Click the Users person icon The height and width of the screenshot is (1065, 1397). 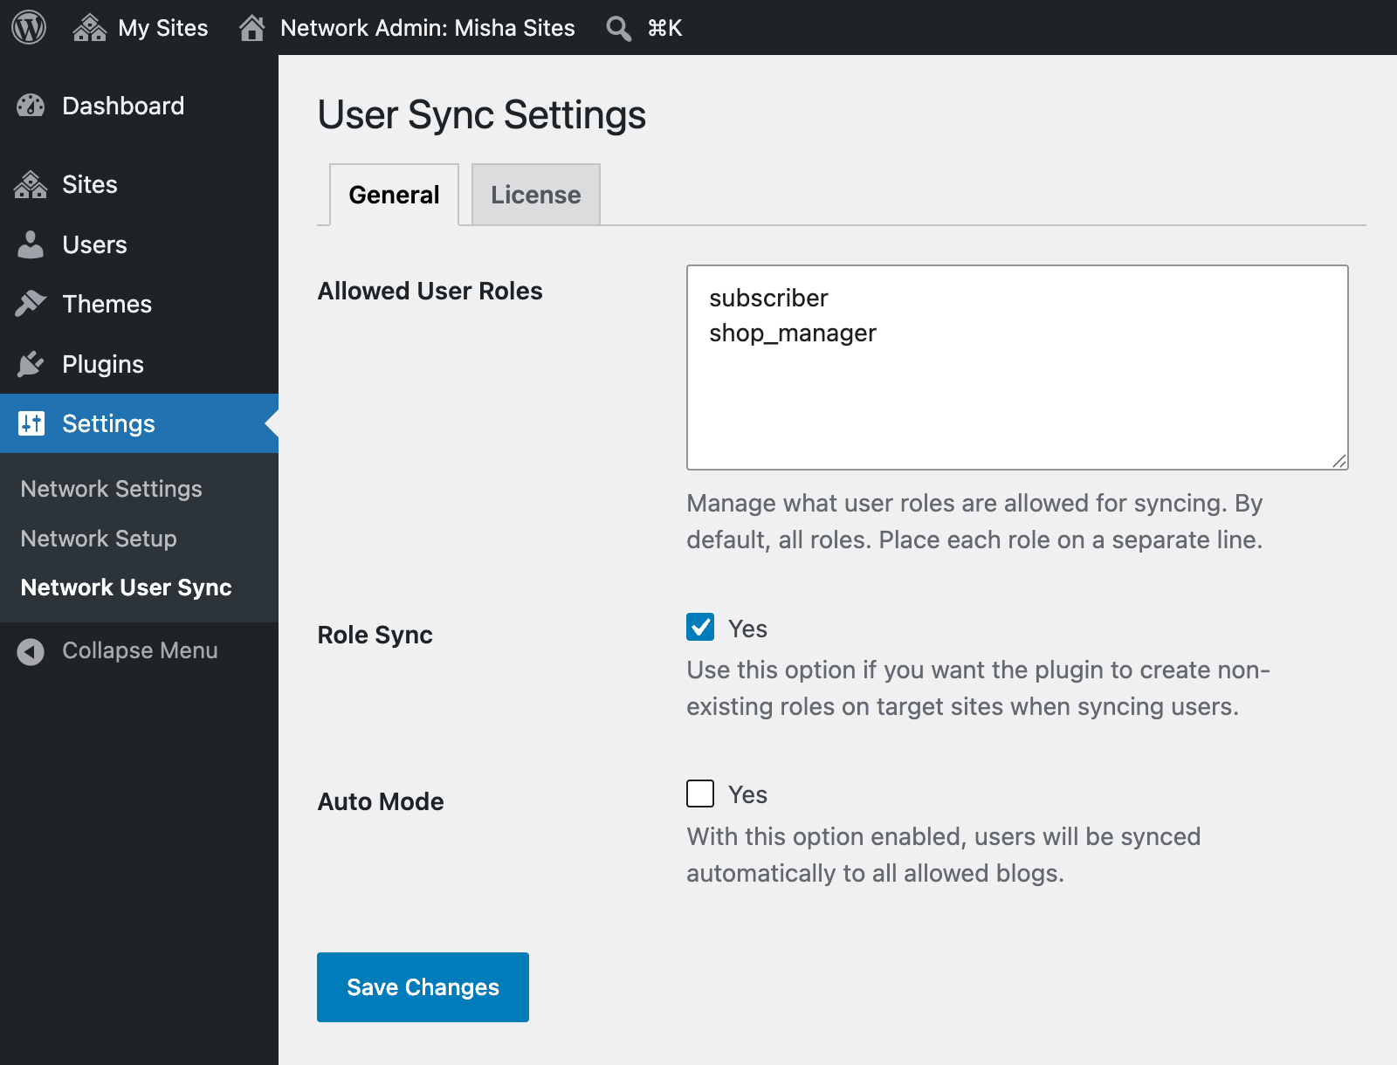pyautogui.click(x=31, y=244)
